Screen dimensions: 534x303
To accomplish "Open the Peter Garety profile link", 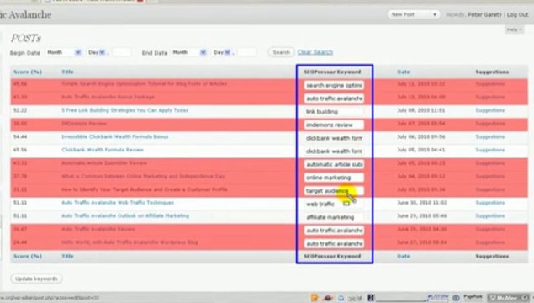I will tap(484, 14).
